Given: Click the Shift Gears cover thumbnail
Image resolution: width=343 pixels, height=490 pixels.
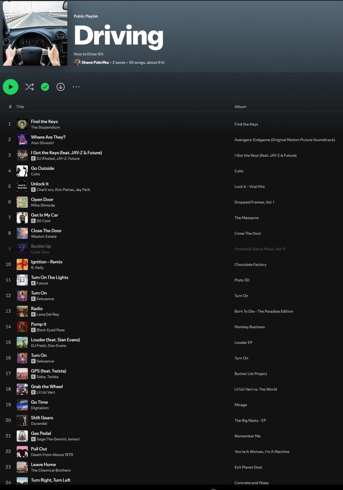Looking at the screenshot, I should 22,421.
